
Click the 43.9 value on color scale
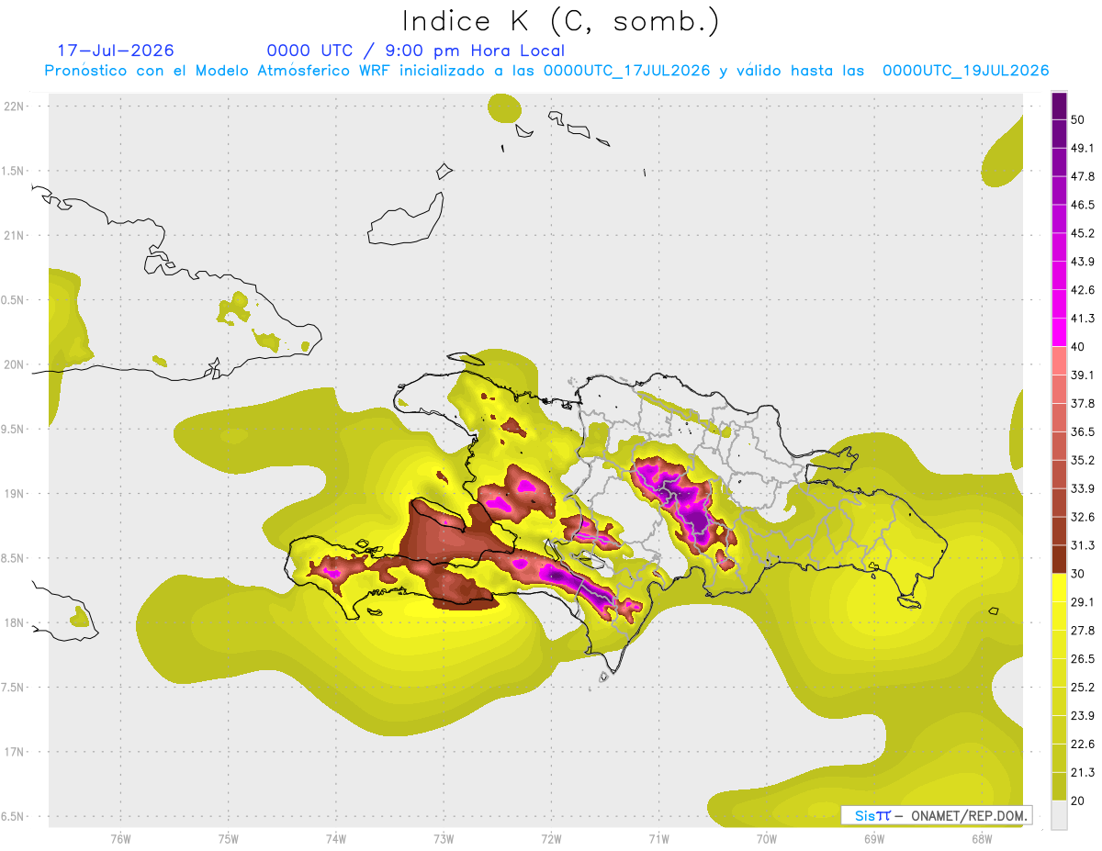point(1083,262)
